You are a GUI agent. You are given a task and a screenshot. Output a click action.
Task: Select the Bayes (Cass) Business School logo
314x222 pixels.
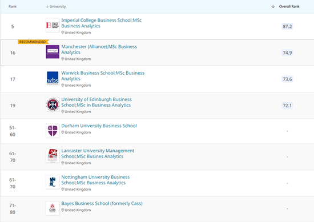click(x=53, y=208)
